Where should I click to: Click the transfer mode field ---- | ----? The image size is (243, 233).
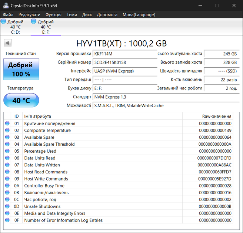[125, 80]
